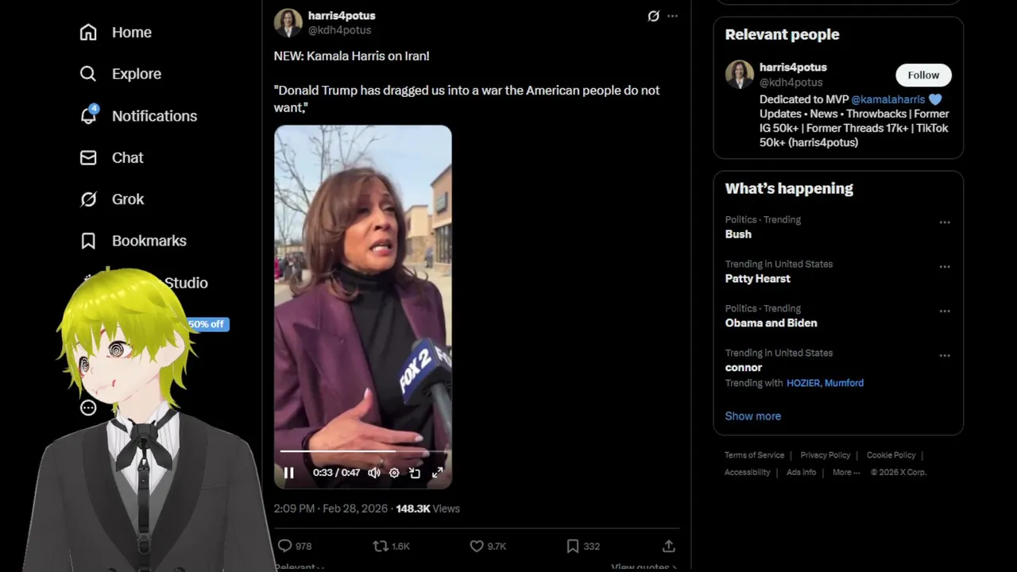Open the Cookie Policy footer link
1017x572 pixels.
click(891, 455)
